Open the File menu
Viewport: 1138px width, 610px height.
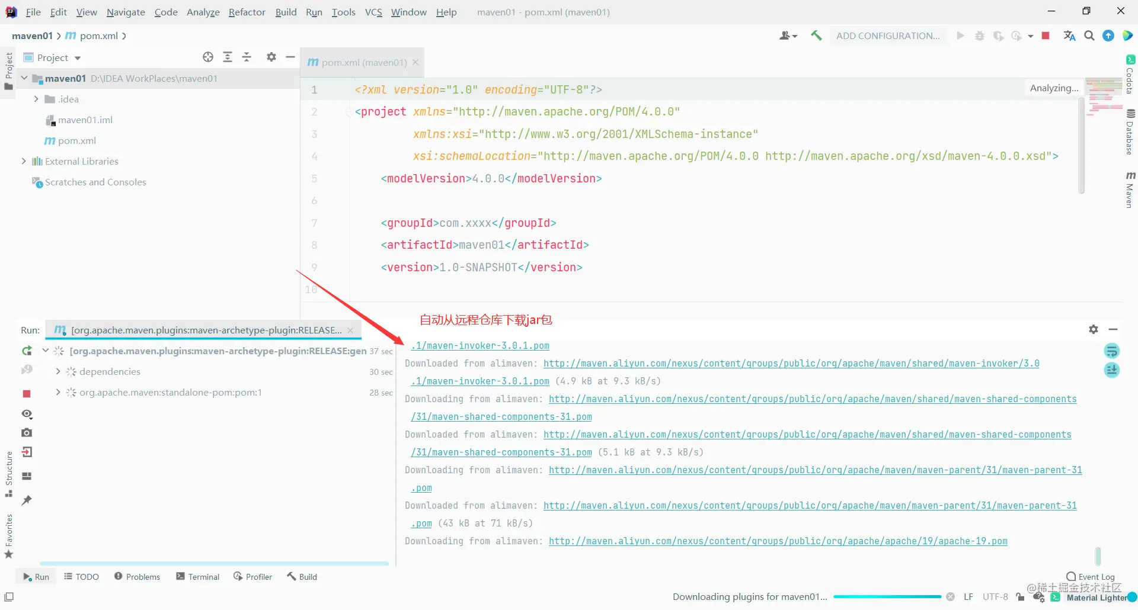coord(33,12)
